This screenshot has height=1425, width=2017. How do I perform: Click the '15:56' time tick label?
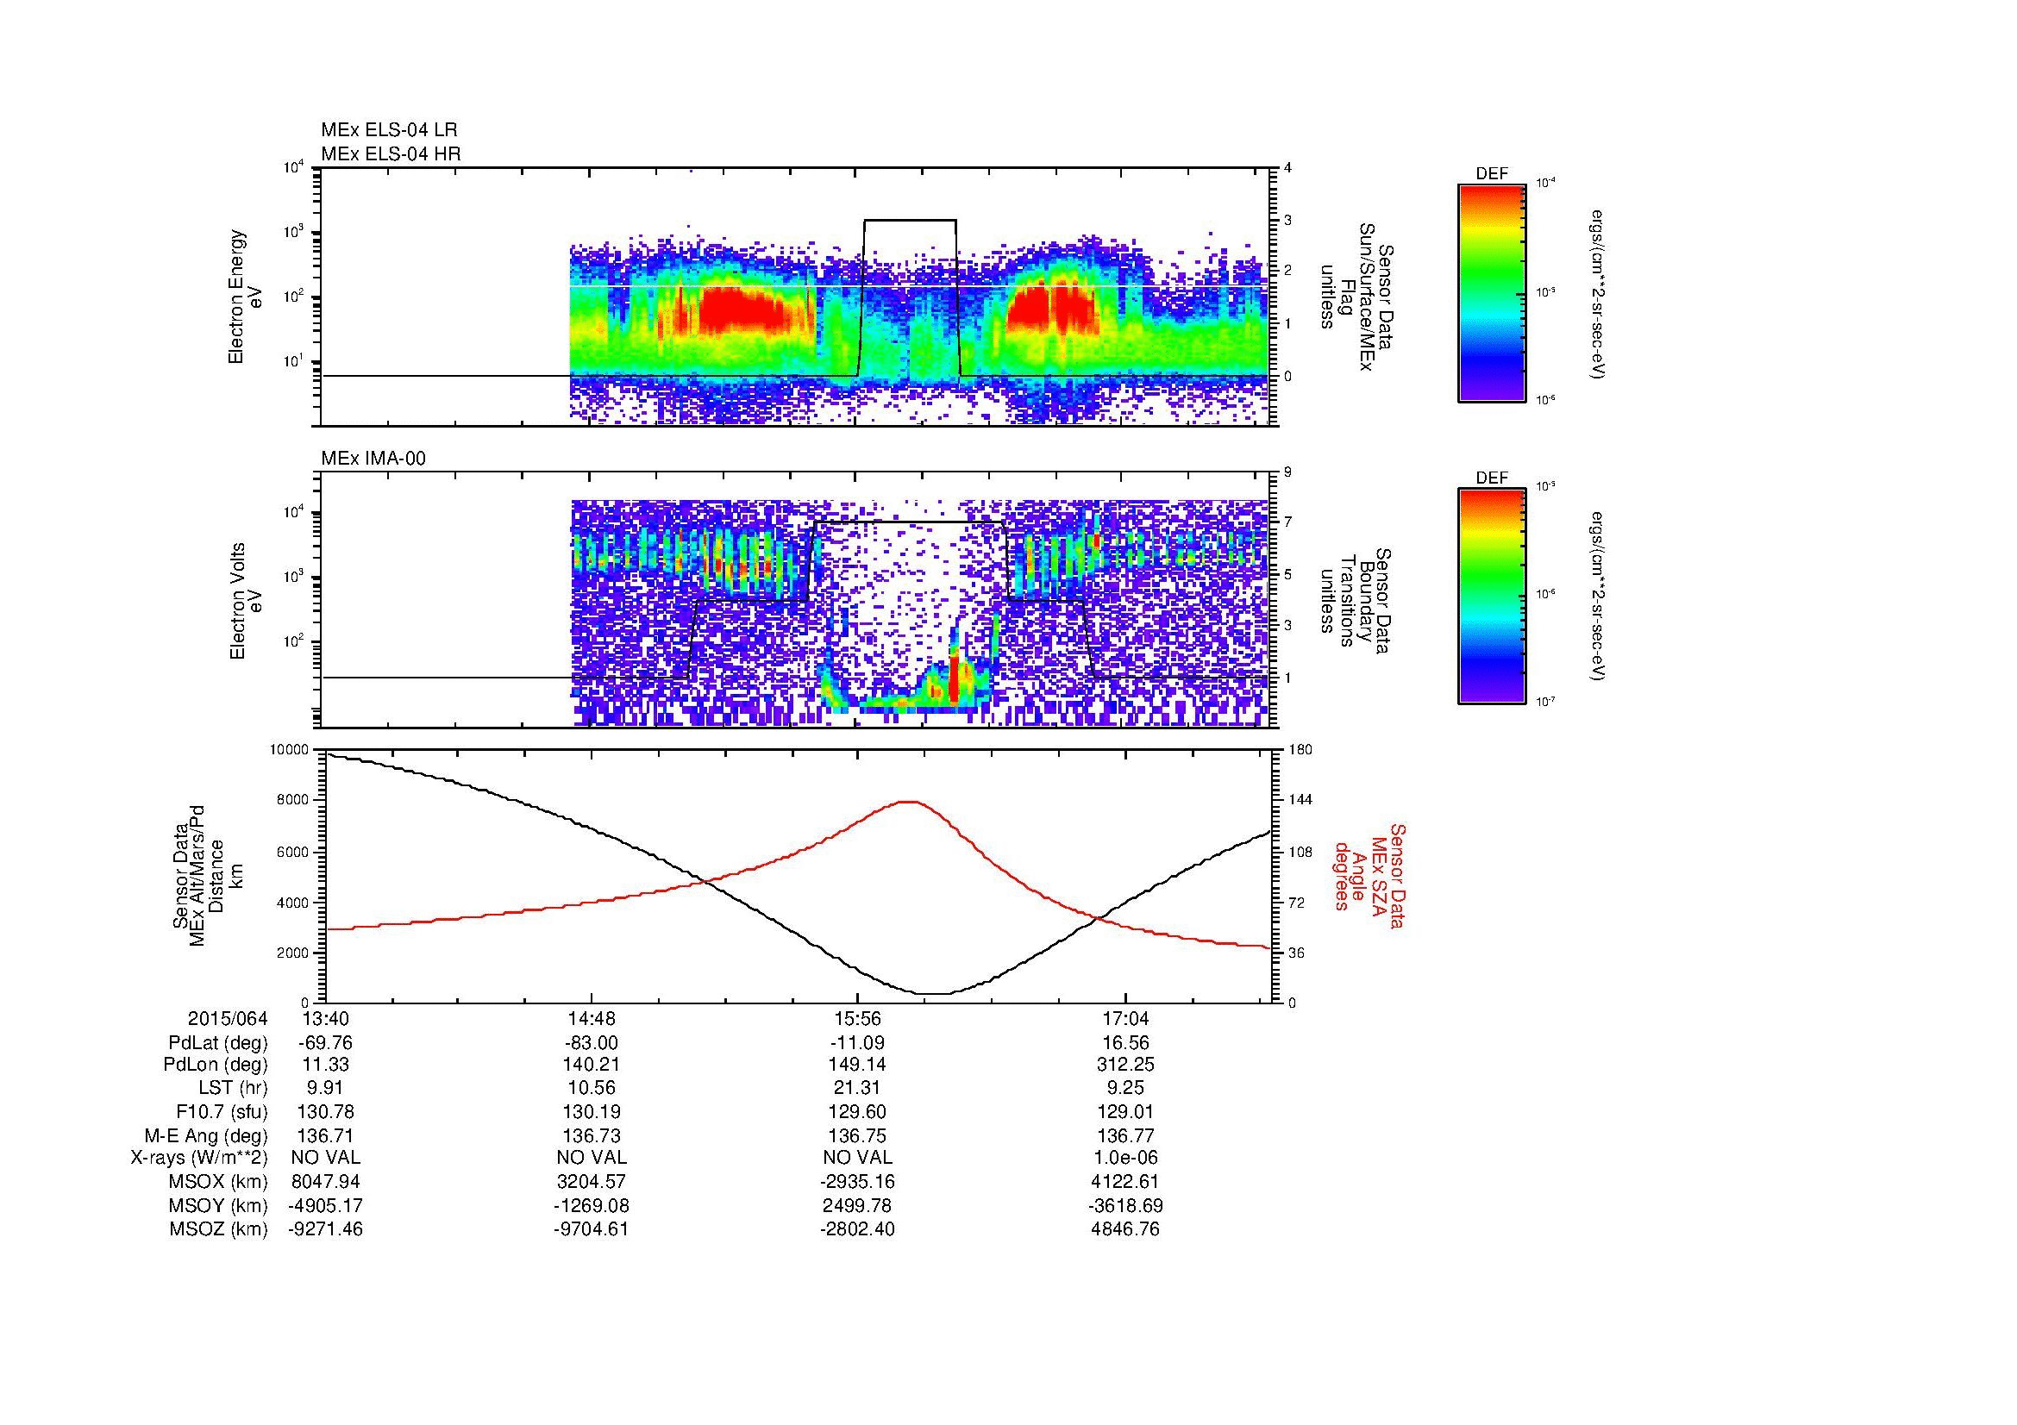(x=856, y=1018)
